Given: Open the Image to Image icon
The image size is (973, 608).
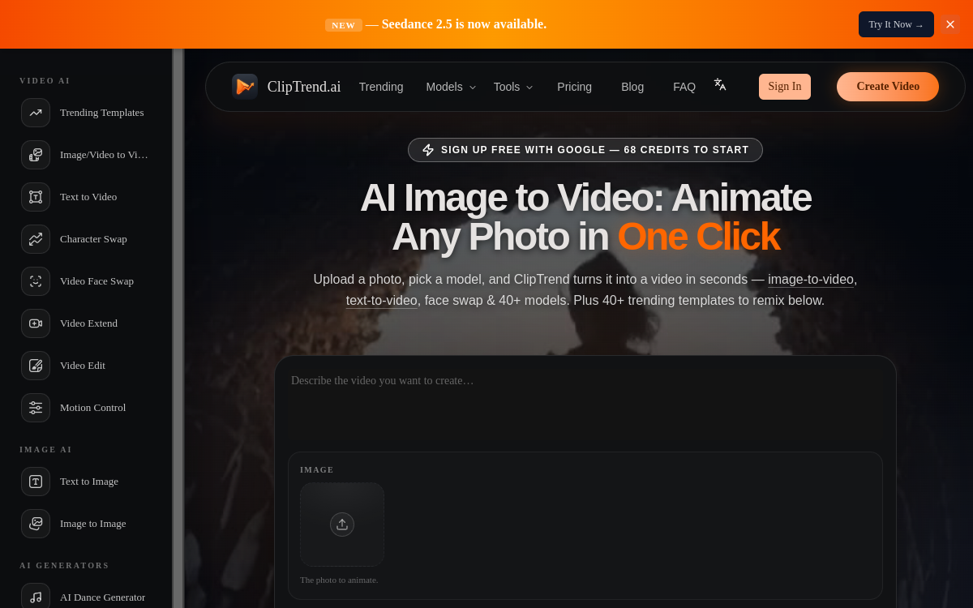Looking at the screenshot, I should (x=36, y=524).
